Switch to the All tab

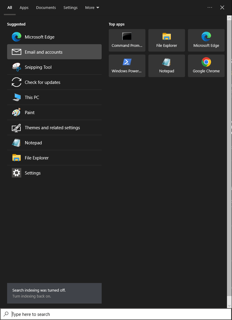[10, 7]
